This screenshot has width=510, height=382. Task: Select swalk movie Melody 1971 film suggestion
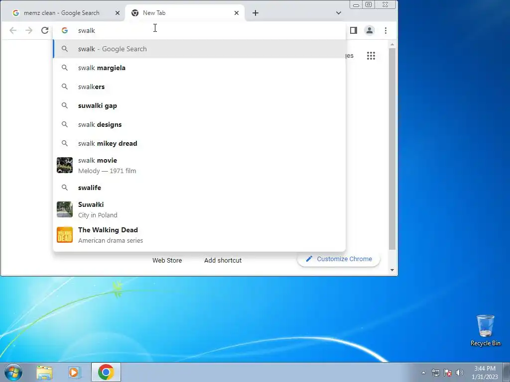coord(199,165)
